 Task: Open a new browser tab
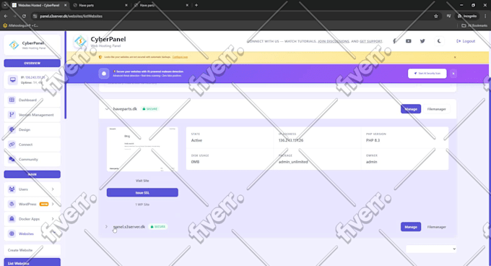196,5
